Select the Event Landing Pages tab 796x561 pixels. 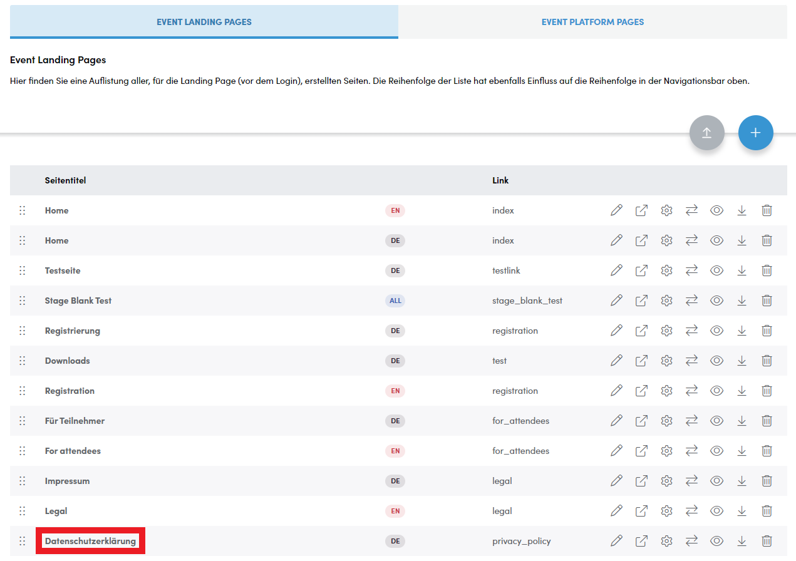(x=204, y=22)
